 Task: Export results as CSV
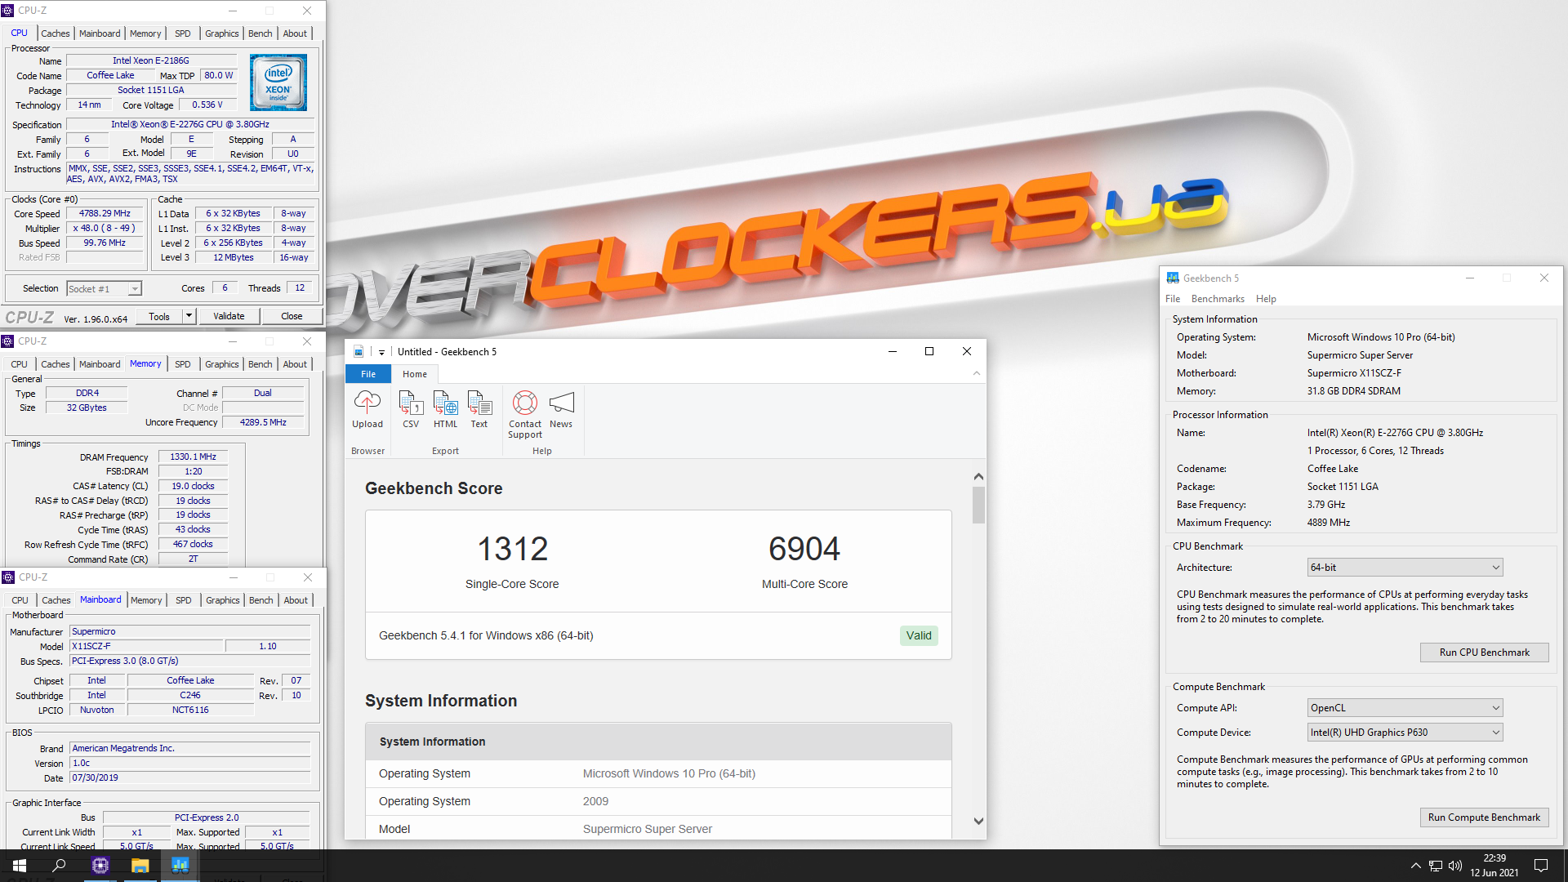(411, 409)
